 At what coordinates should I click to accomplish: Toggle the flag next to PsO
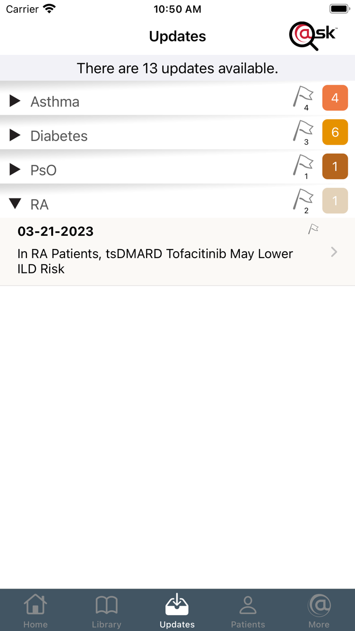coord(303,166)
